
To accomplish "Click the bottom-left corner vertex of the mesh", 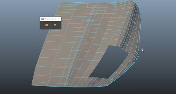I will click(x=32, y=85).
